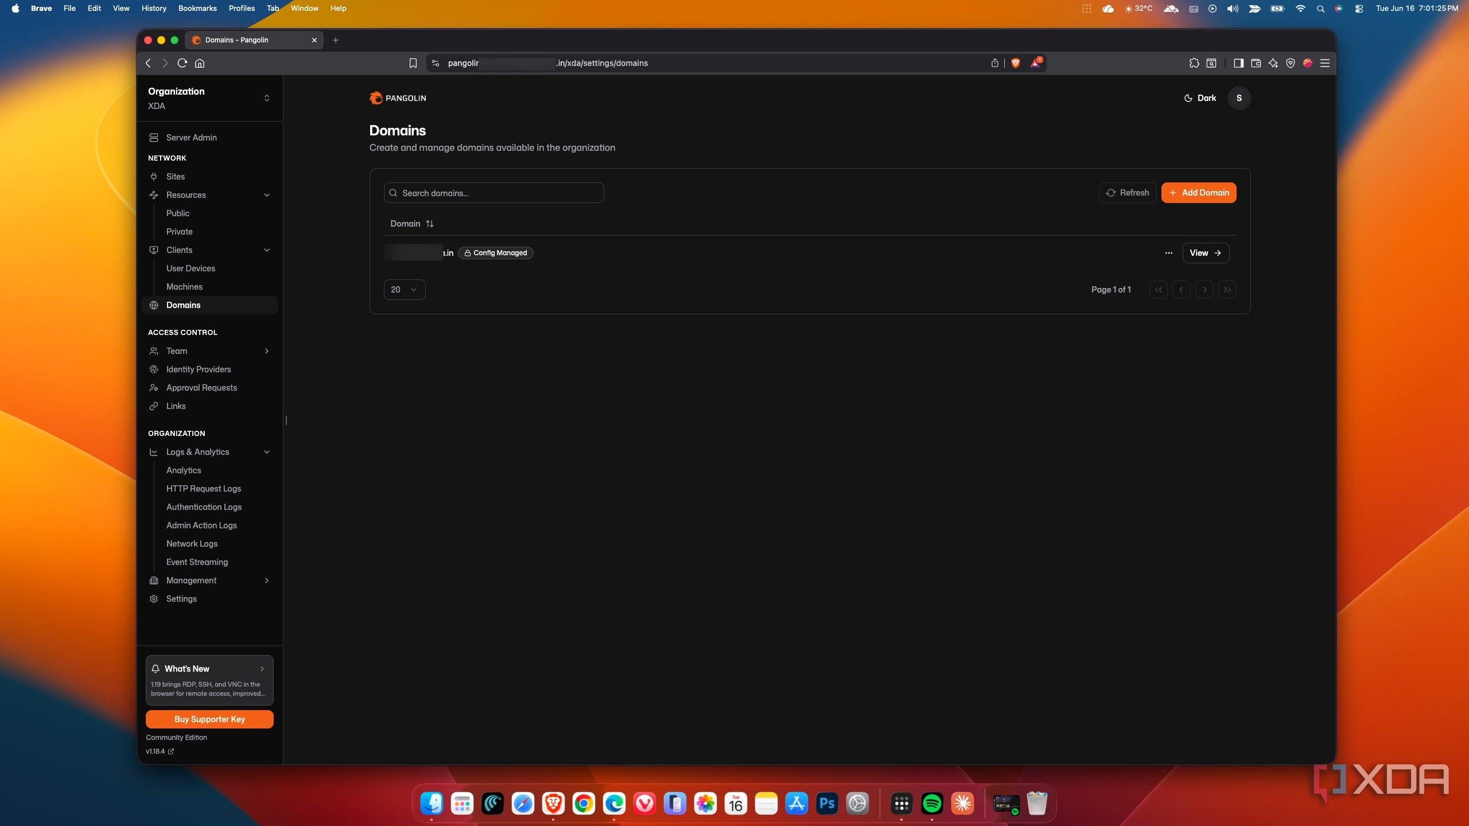The image size is (1469, 826).
Task: Focus the Search domains field
Action: point(493,193)
